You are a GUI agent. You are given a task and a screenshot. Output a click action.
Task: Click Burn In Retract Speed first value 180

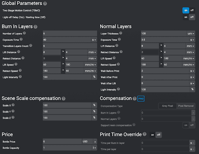pos(52,71)
